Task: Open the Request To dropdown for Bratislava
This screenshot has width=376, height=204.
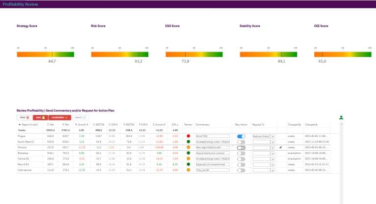Action: click(x=272, y=153)
